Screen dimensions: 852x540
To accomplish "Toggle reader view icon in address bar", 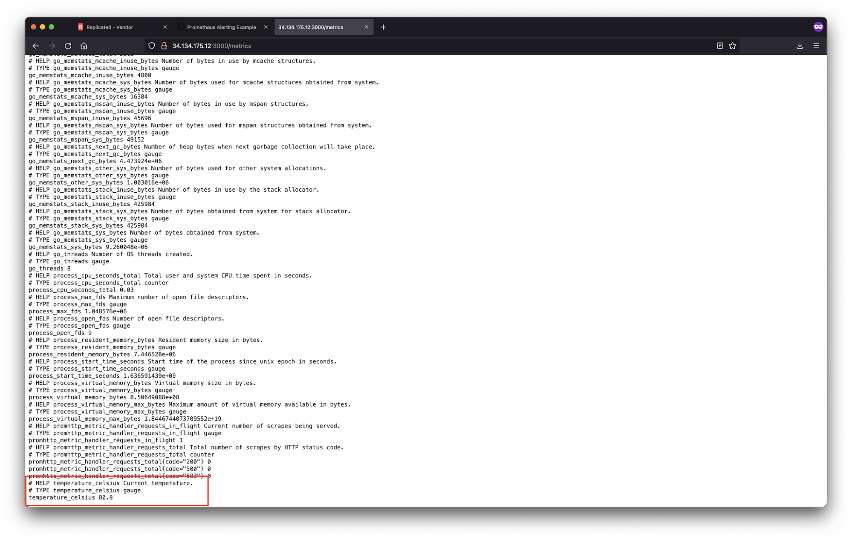I will pyautogui.click(x=720, y=46).
